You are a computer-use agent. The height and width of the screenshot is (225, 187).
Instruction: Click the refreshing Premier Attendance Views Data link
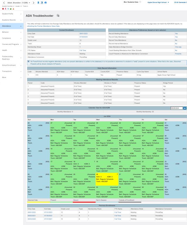pyautogui.click(x=43, y=26)
